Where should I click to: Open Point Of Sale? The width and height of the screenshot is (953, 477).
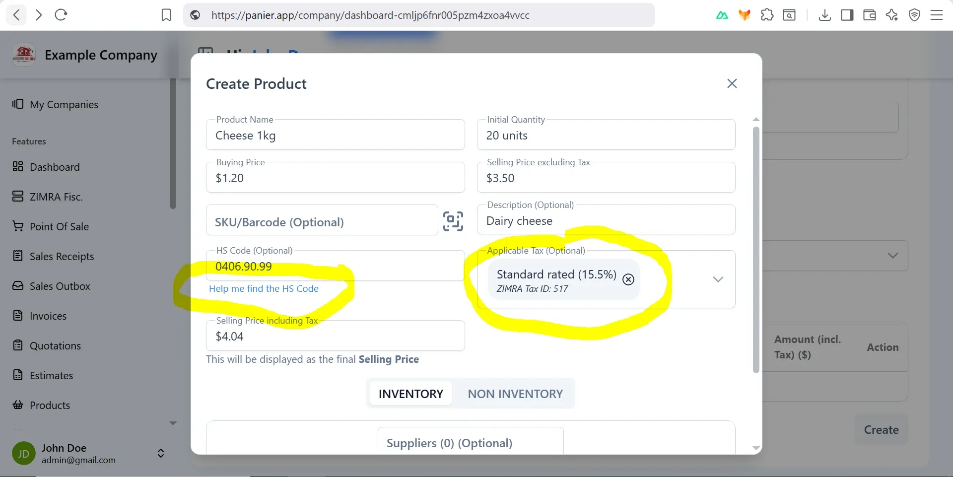[51, 226]
